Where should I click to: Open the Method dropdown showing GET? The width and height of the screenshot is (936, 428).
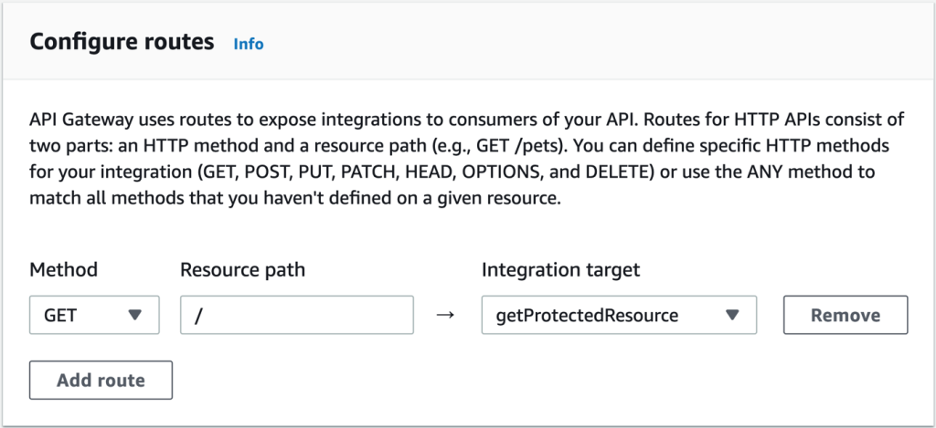pos(94,315)
